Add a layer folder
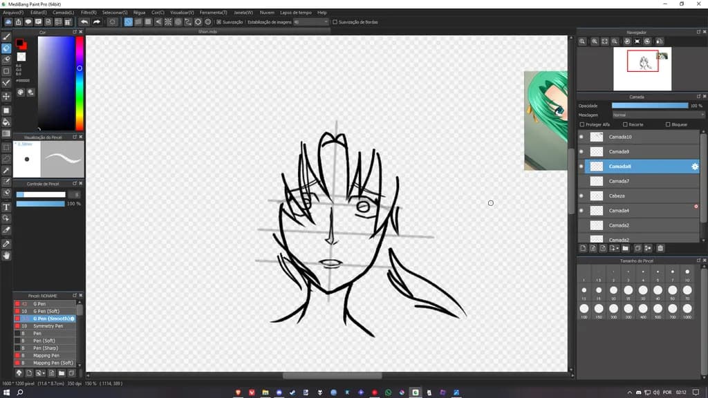 [x=625, y=248]
